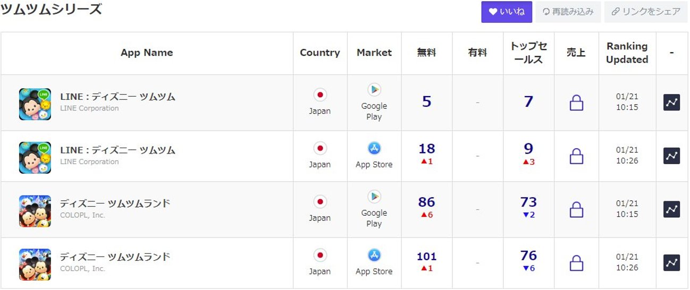Click the Market column header

[x=374, y=53]
